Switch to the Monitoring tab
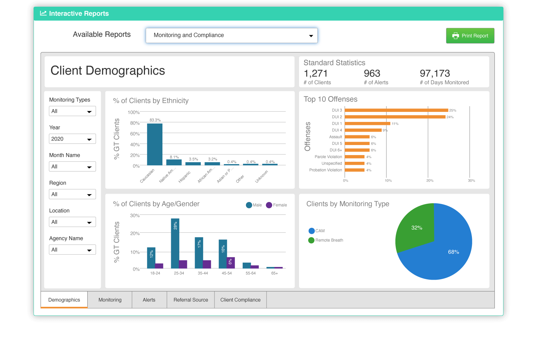 [x=110, y=300]
